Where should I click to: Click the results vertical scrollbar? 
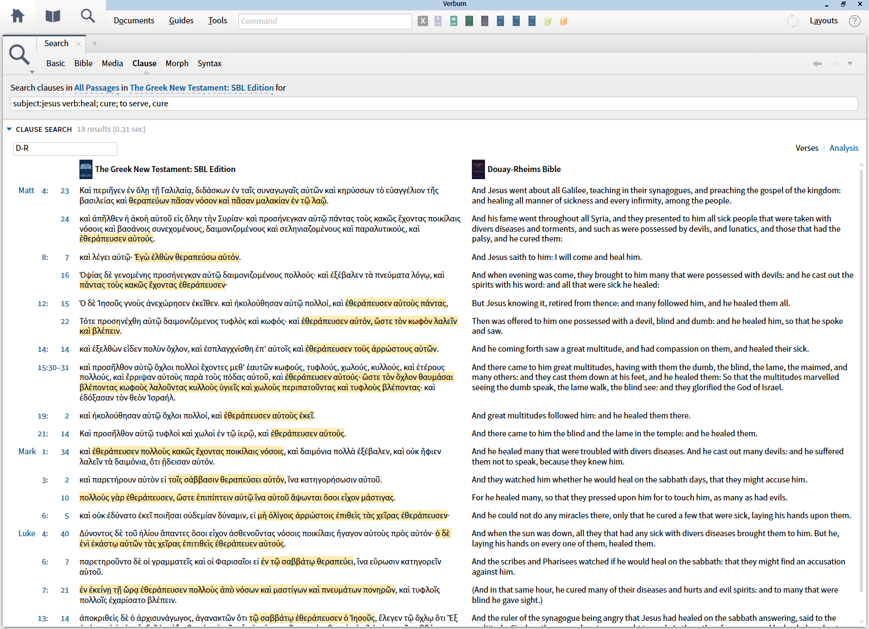click(x=861, y=380)
